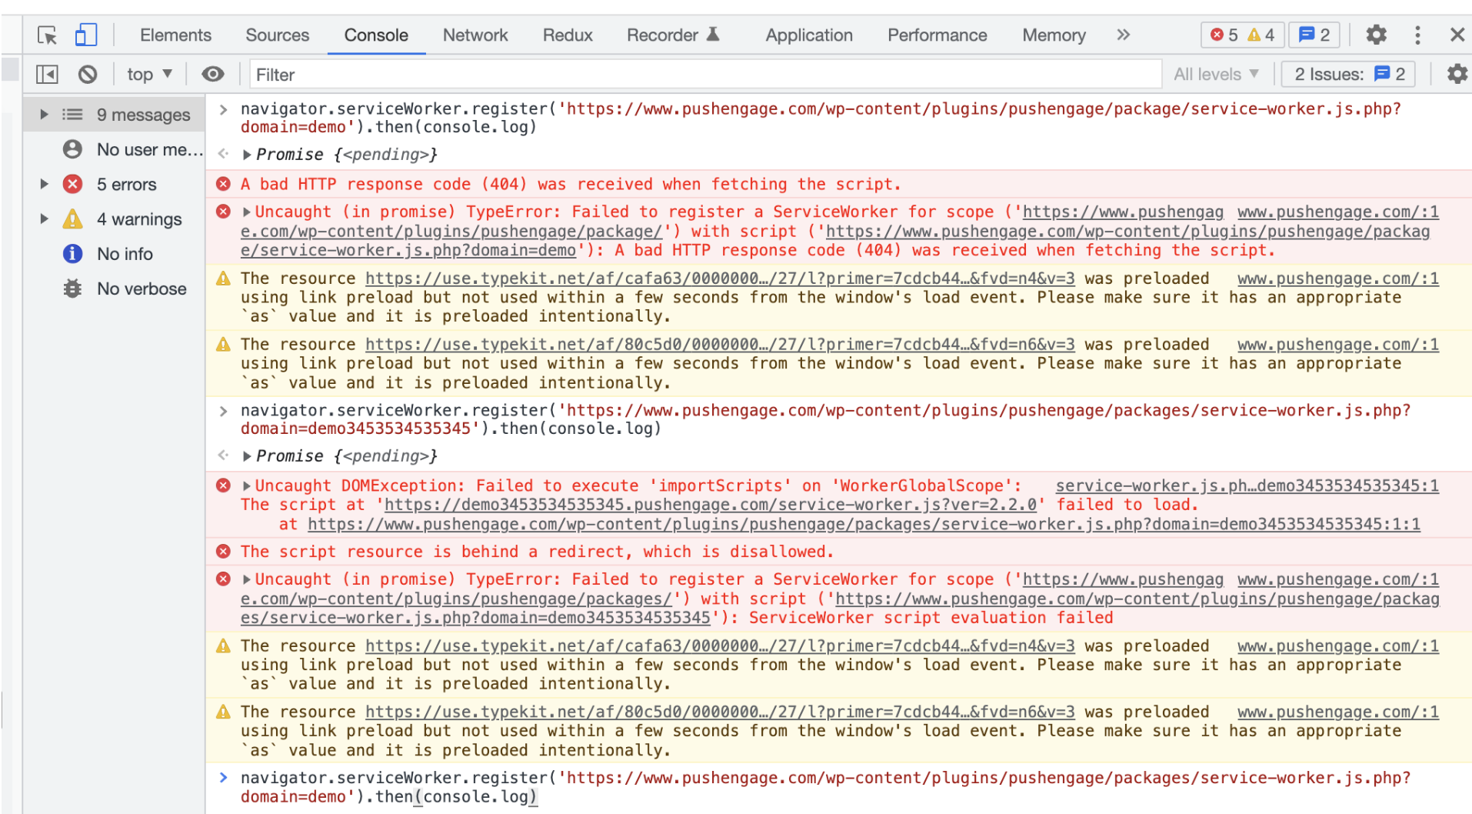Screen dimensions: 1472x814
Task: Select the inspect element tool
Action: coord(47,35)
